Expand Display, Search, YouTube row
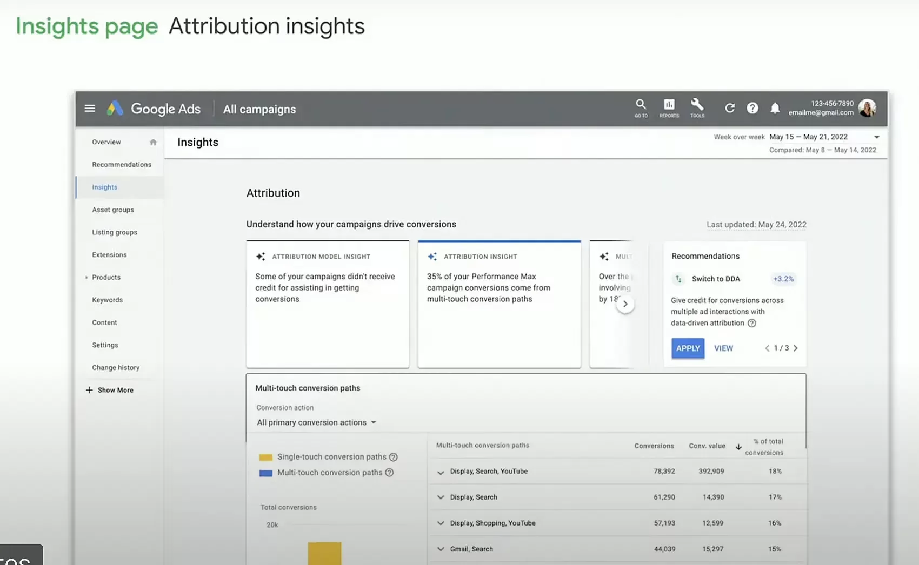 pos(441,472)
